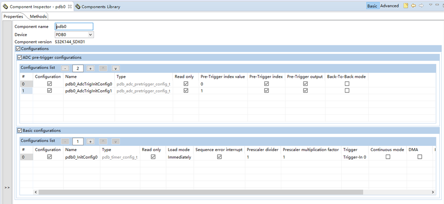This screenshot has height=204, width=444.
Task: Click the horizontal scrollbar thumb
Action: tap(201, 192)
